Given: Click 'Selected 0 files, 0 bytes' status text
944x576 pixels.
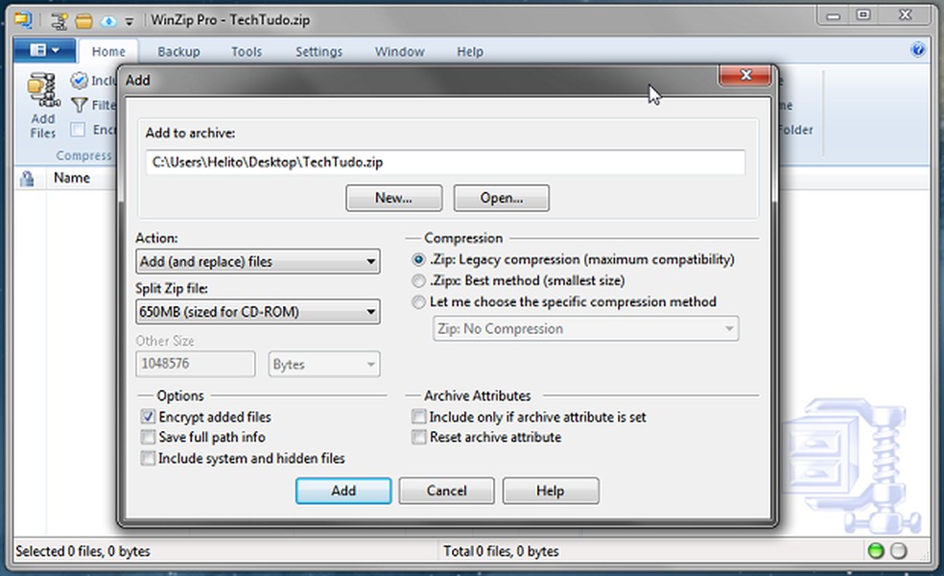Looking at the screenshot, I should 83,551.
